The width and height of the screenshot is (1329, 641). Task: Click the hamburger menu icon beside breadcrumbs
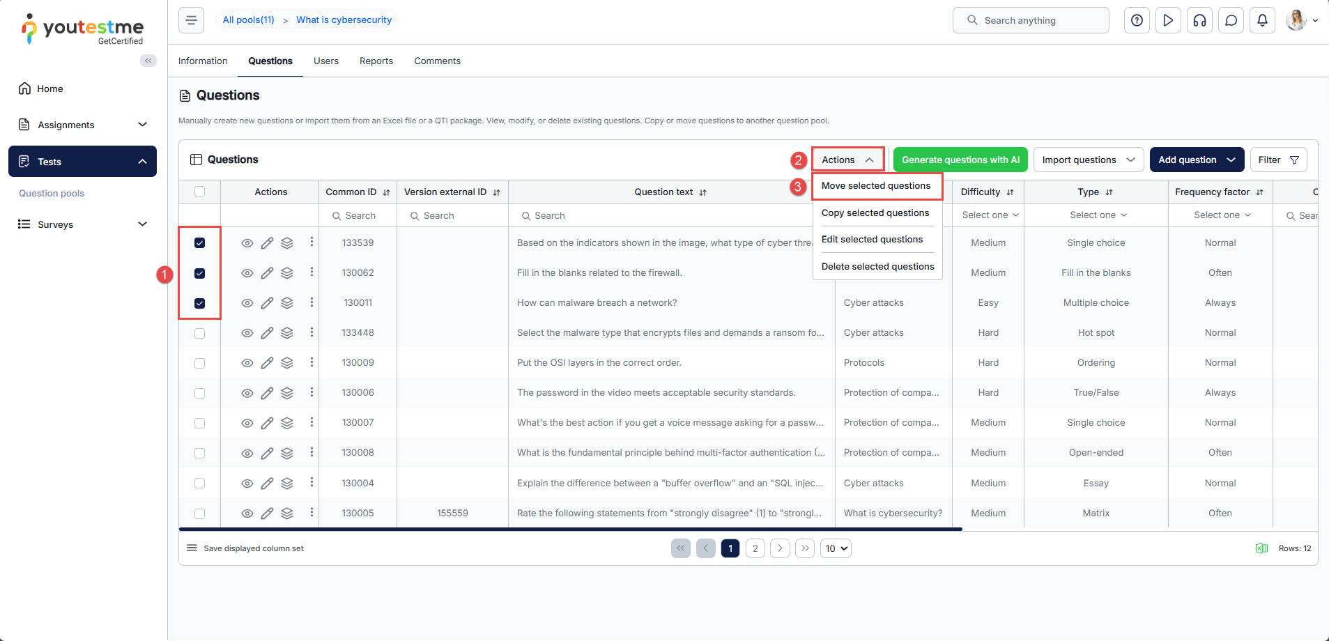coord(191,20)
